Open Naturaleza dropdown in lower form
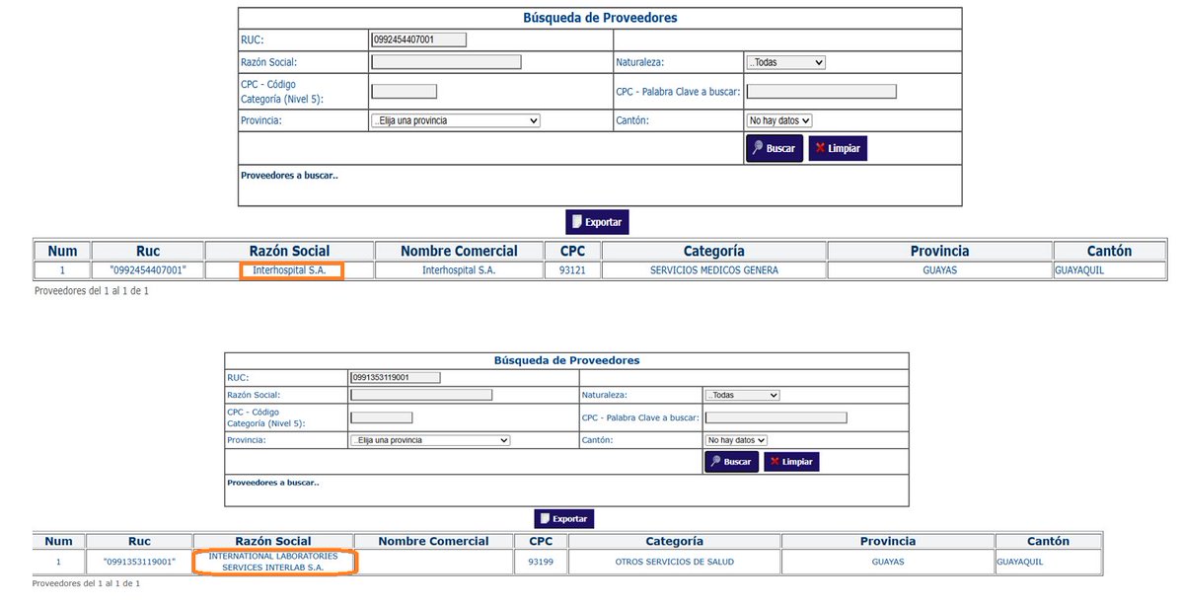Image resolution: width=1183 pixels, height=606 pixels. (742, 395)
